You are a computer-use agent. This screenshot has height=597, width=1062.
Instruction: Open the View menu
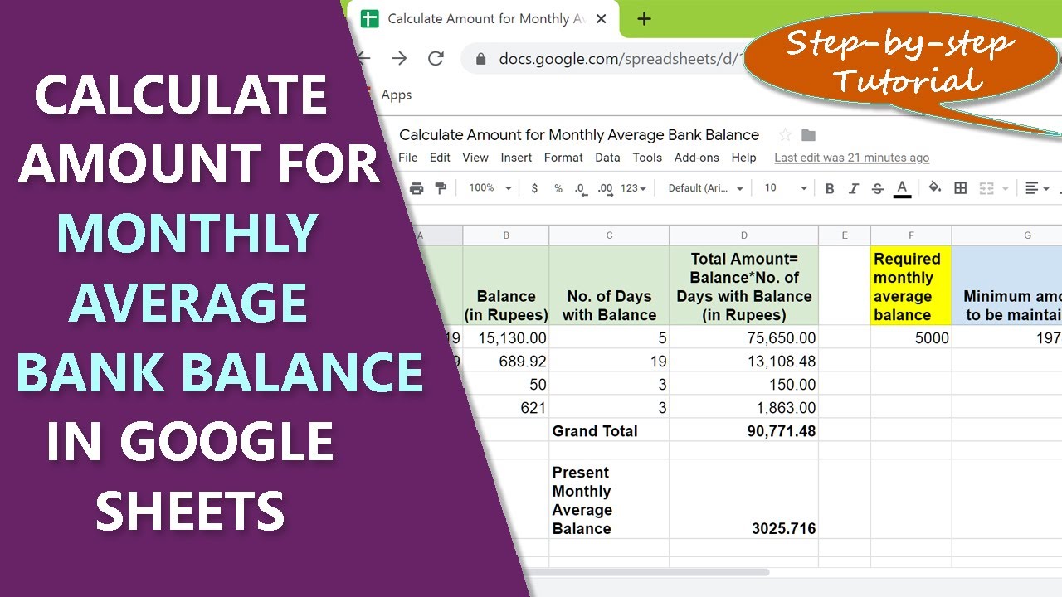point(475,158)
